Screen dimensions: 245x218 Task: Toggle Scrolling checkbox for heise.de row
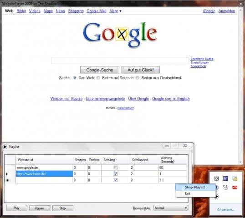tap(116, 174)
